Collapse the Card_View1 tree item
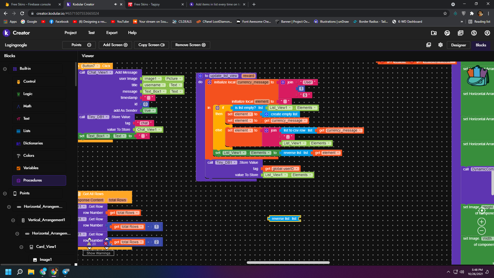The image size is (494, 278). [21, 247]
